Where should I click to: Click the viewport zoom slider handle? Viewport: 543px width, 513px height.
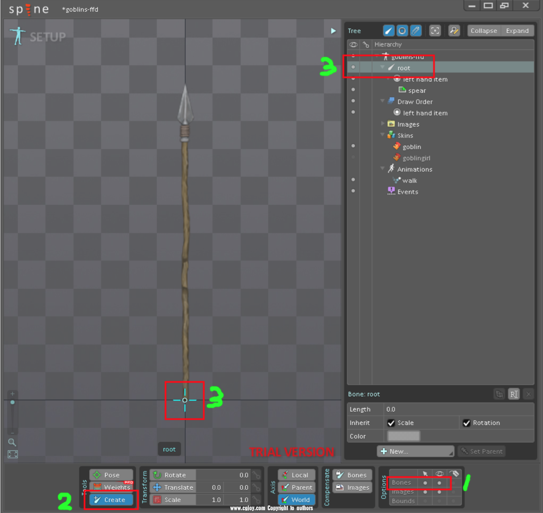(12, 402)
